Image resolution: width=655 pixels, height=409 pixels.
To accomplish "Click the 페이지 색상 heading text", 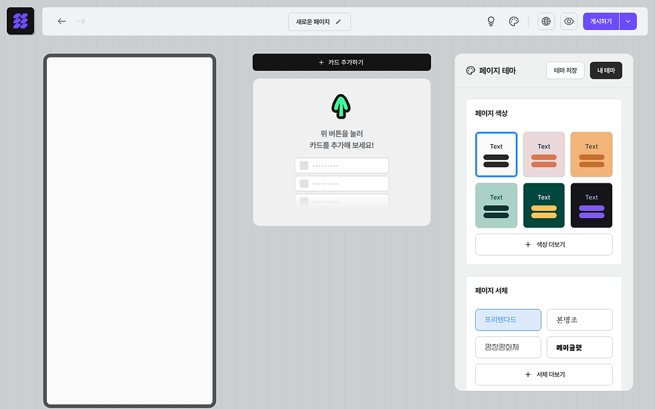I will tap(491, 113).
